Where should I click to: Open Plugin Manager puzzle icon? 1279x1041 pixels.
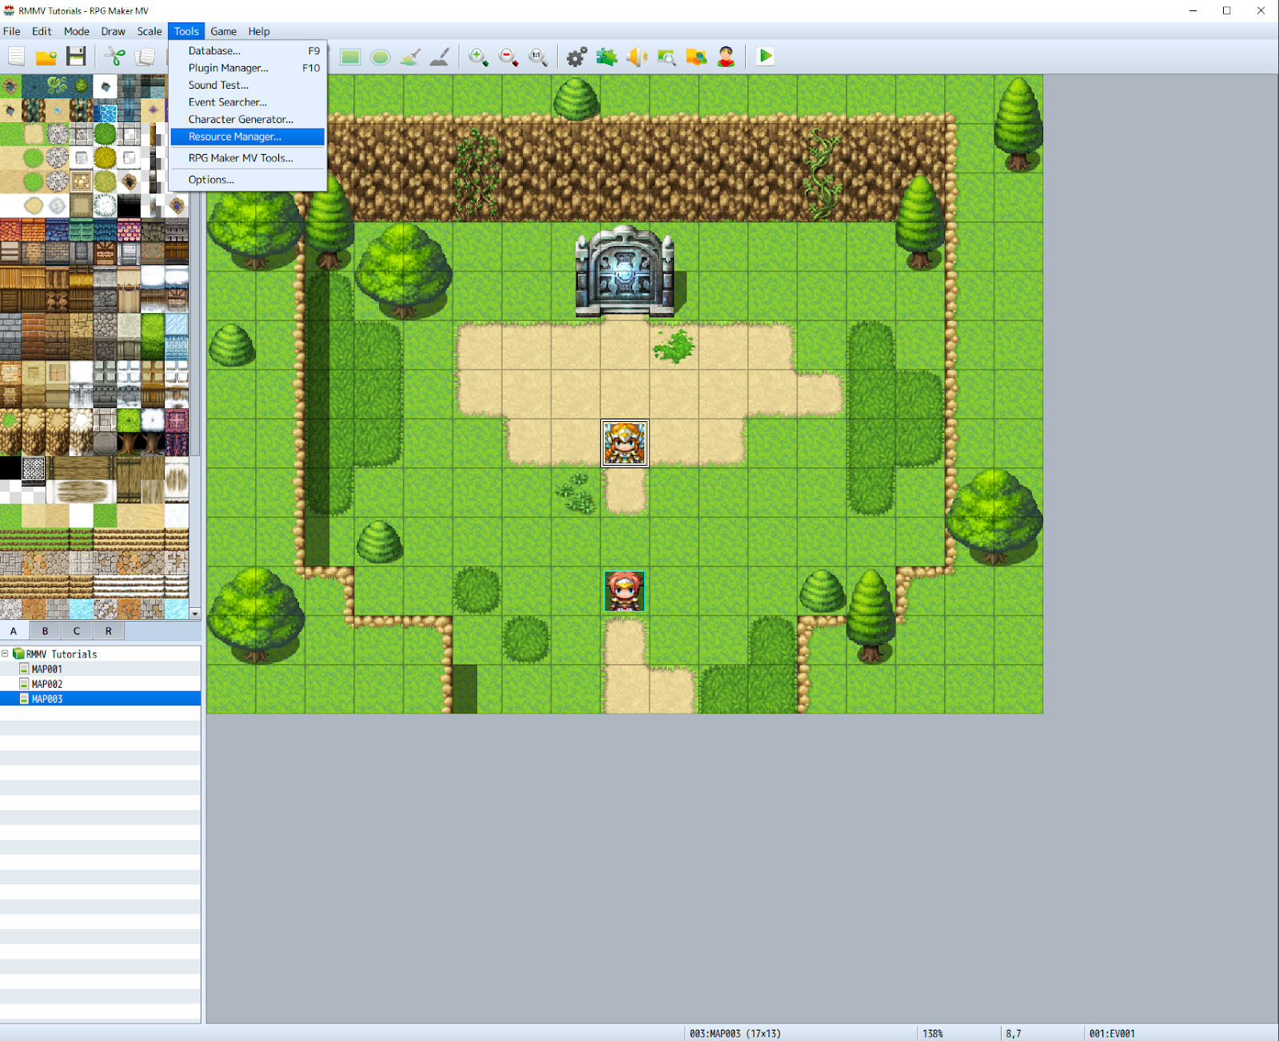point(607,57)
